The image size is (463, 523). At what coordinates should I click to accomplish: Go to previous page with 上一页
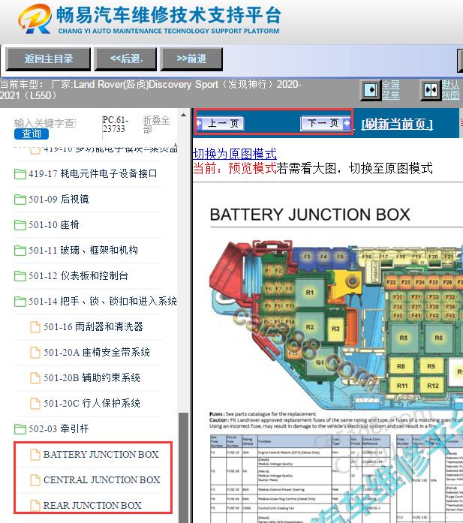pyautogui.click(x=220, y=123)
